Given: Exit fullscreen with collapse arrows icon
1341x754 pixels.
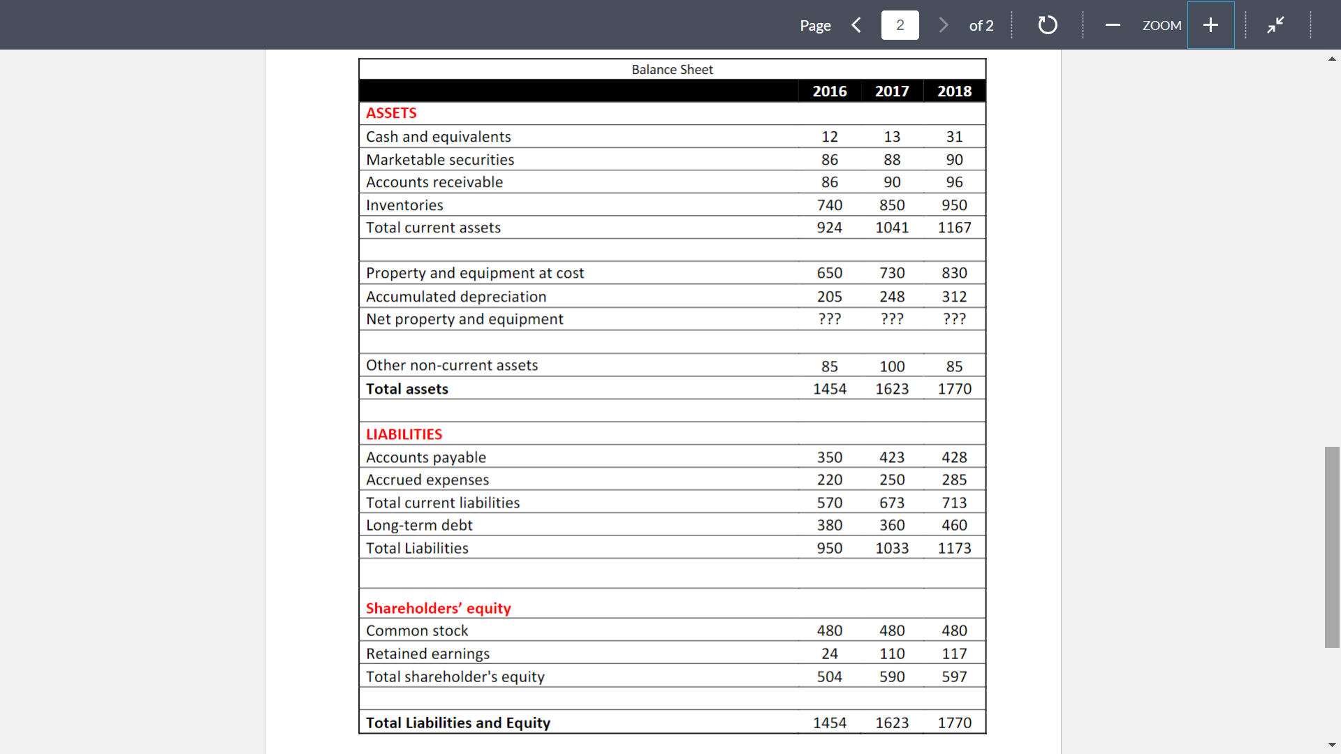Looking at the screenshot, I should [1275, 25].
